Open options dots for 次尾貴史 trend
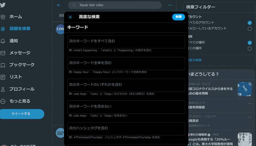The image size is (256, 146). tap(250, 117)
